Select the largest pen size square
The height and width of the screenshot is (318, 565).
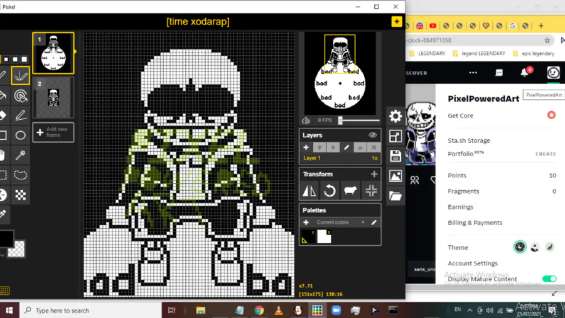24,59
